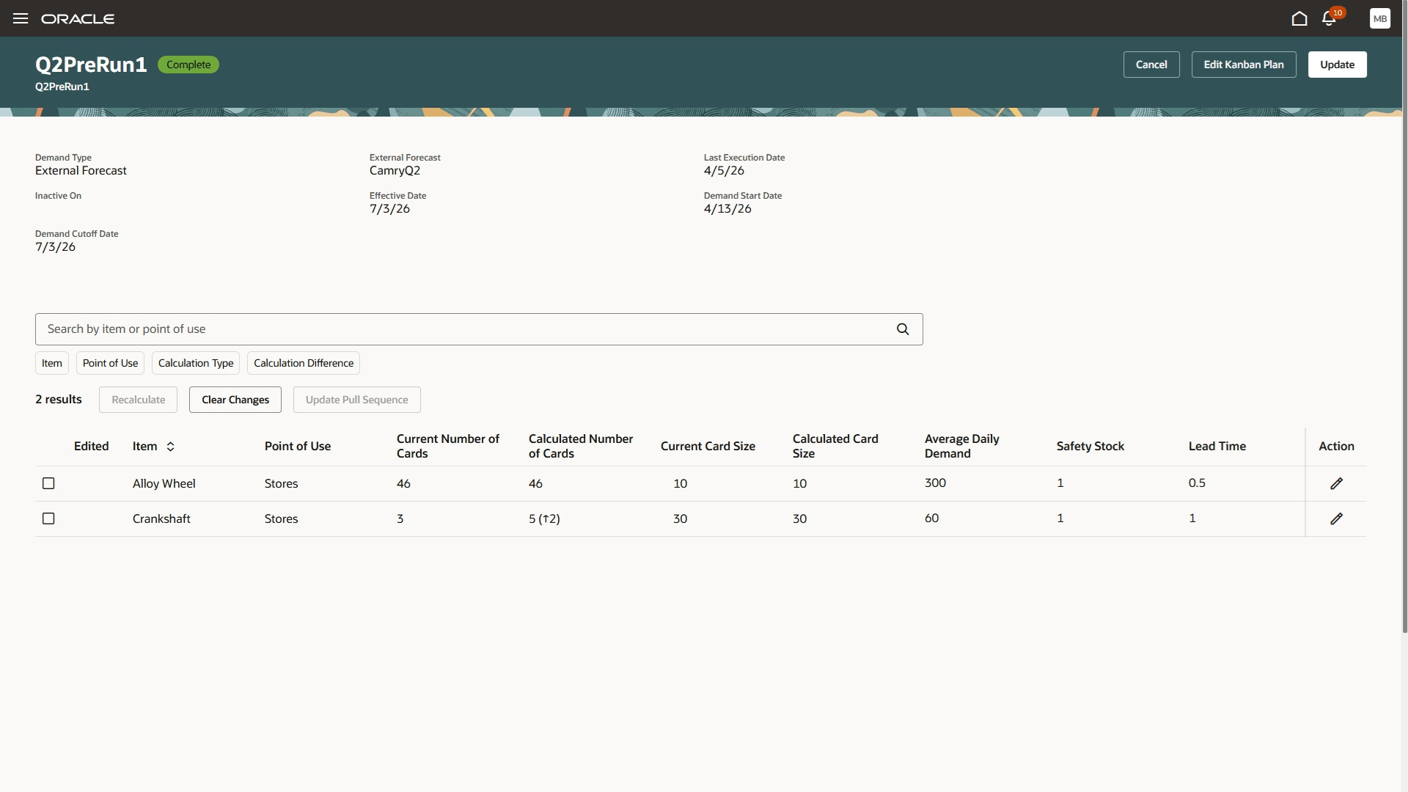
Task: Click the External Forecast demand type value
Action: click(81, 171)
